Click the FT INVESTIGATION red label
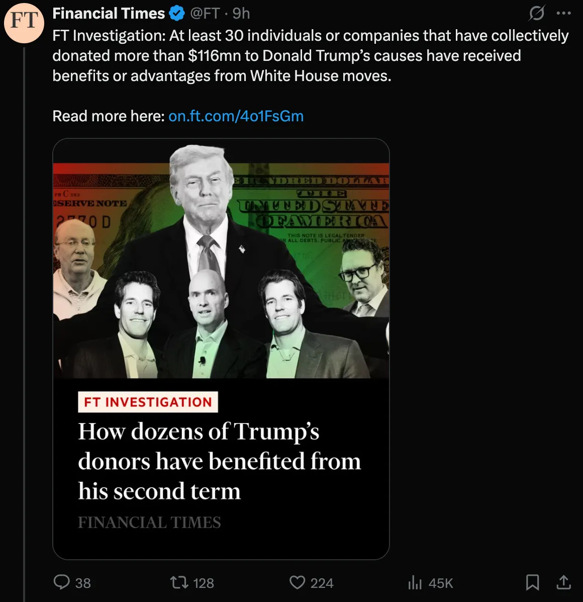This screenshot has width=583, height=602. (x=148, y=402)
